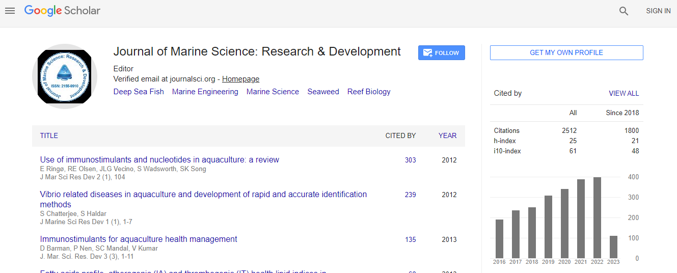
Task: Open the hamburger main menu
Action: pos(10,11)
